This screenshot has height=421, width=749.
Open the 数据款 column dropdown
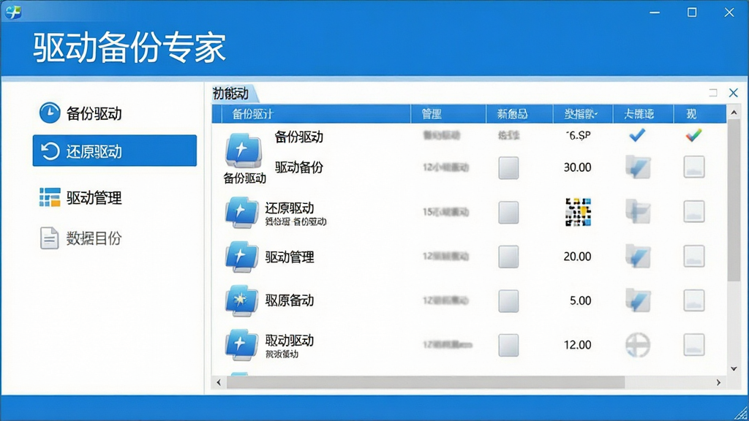pos(583,114)
